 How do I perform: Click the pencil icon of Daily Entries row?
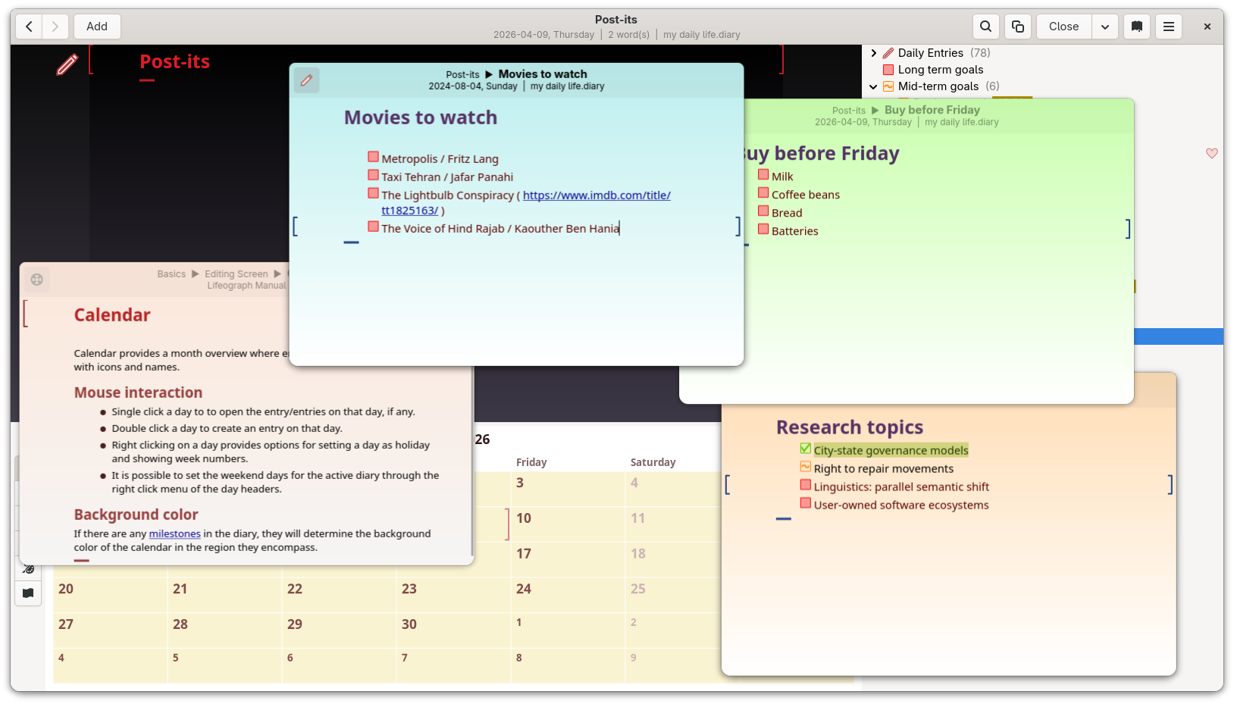pyautogui.click(x=888, y=53)
